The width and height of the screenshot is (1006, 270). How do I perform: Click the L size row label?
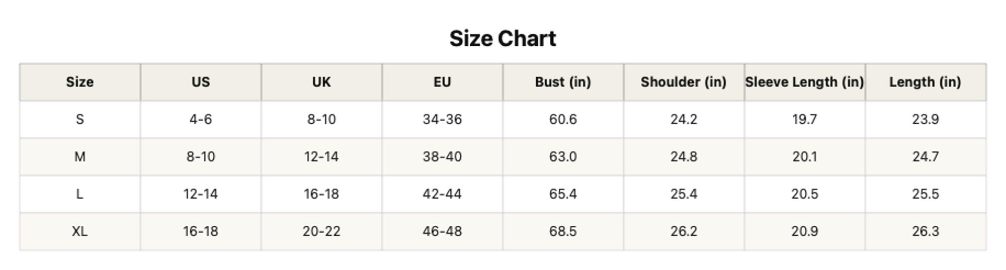click(80, 194)
